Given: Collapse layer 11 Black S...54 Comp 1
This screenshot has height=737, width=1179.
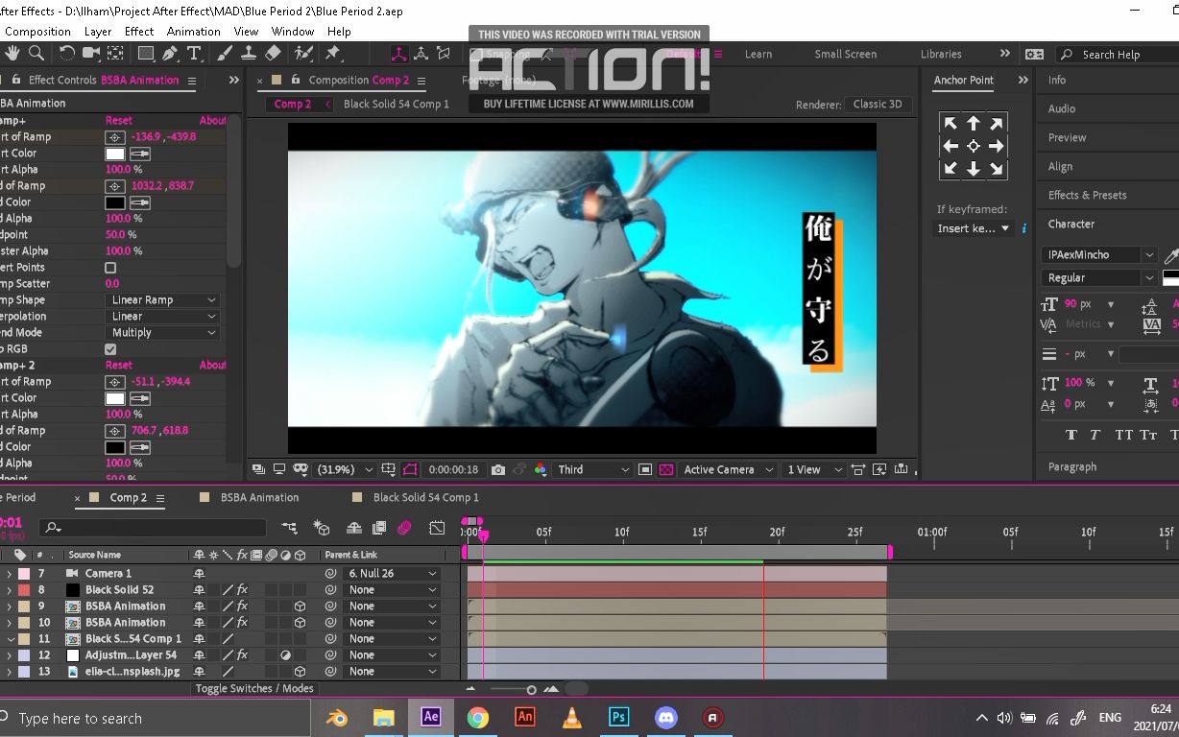Looking at the screenshot, I should point(10,639).
